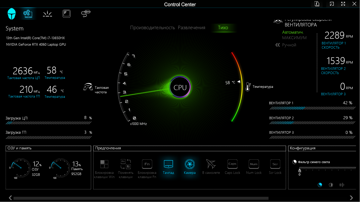The image size is (360, 202).
Task: Click the thermometer icon beside Температура
Action: tap(248, 87)
